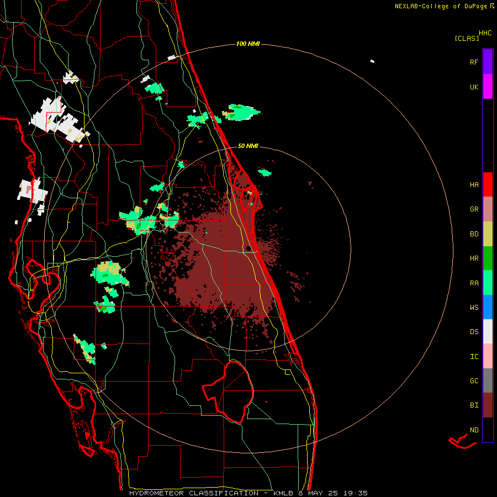
Task: Click the GR salmon legend swatch
Action: click(x=488, y=209)
